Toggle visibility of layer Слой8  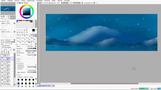pyautogui.click(x=2, y=54)
